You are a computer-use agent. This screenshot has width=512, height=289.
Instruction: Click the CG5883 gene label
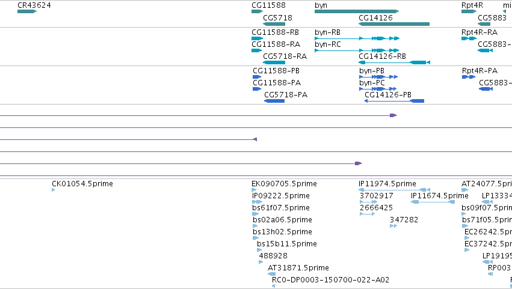492,17
